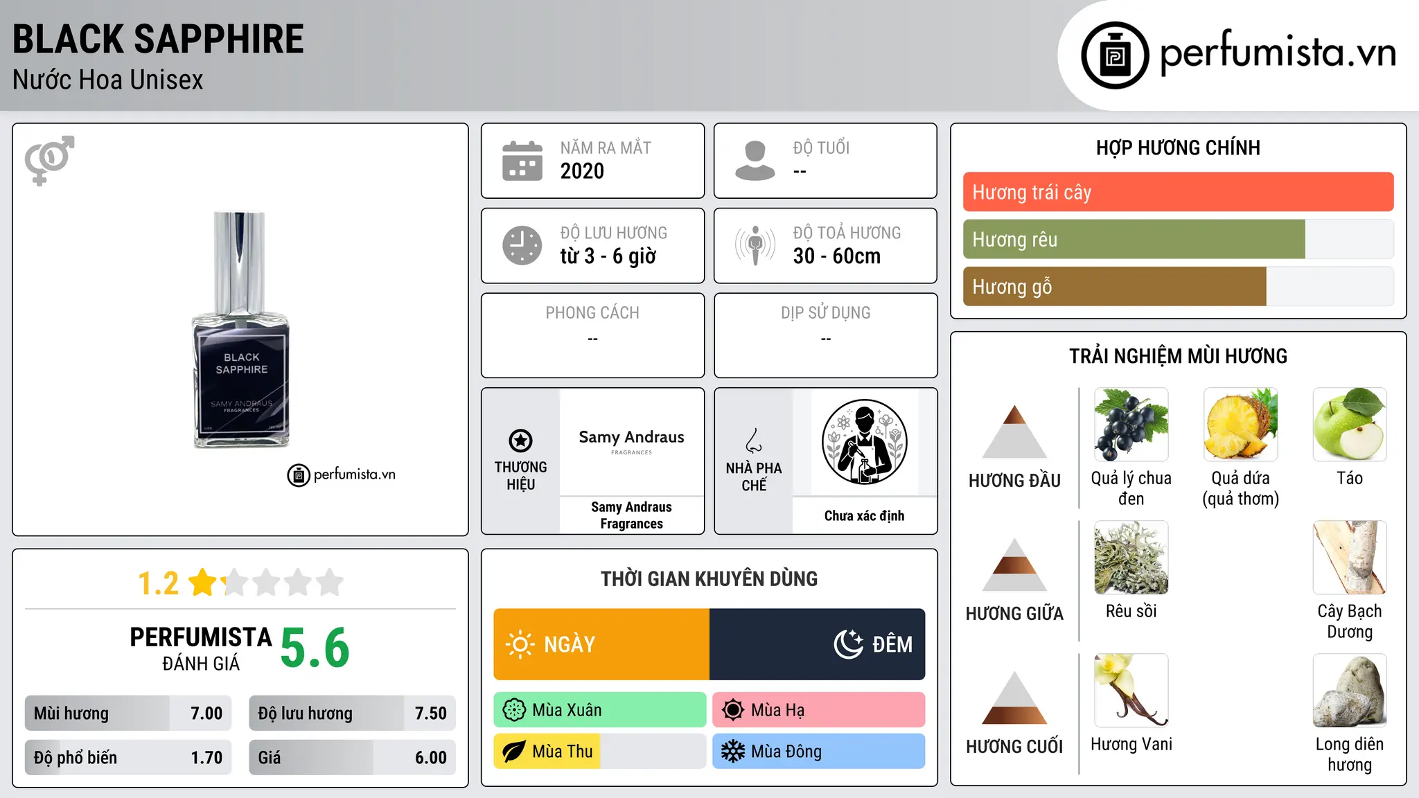1419x798 pixels.
Task: Click the green Perfumista score 5.6
Action: [315, 648]
